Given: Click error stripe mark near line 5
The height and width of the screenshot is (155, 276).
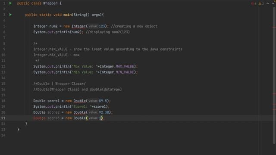Looking at the screenshot, I should [x=274, y=27].
